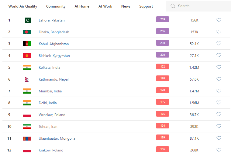231x156 pixels.
Task: Favorite Delhi using its heart icon
Action: (219, 103)
